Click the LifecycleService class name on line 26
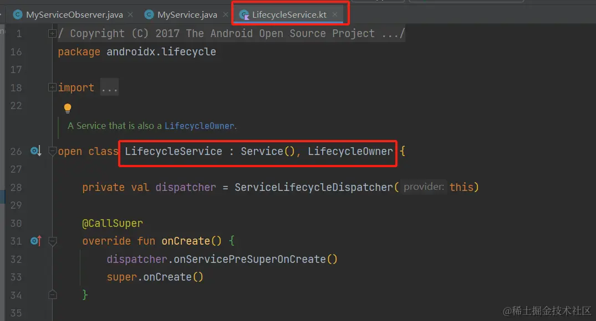 (174, 152)
